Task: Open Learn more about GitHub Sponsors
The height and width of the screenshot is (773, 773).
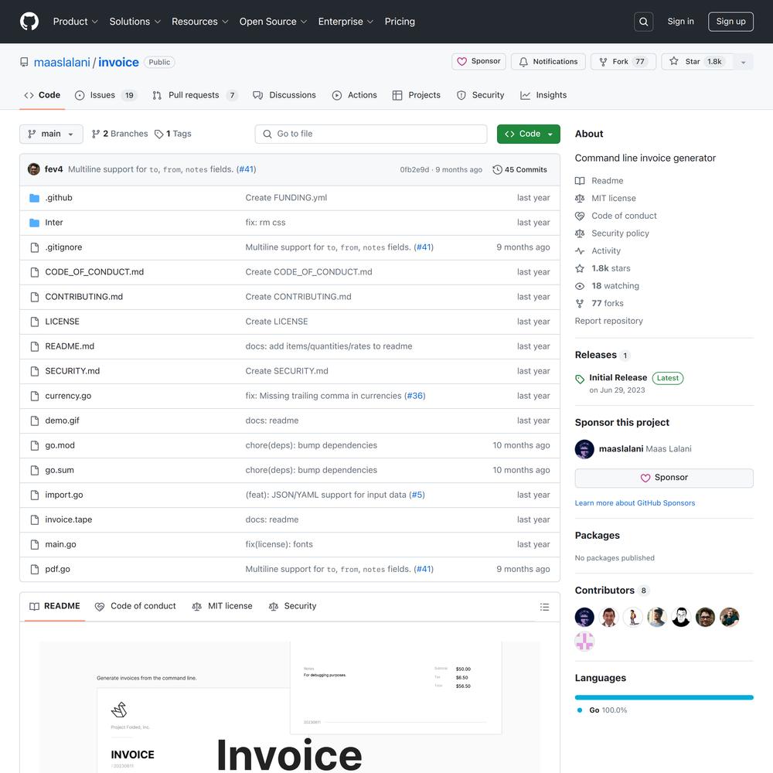Action: (635, 503)
